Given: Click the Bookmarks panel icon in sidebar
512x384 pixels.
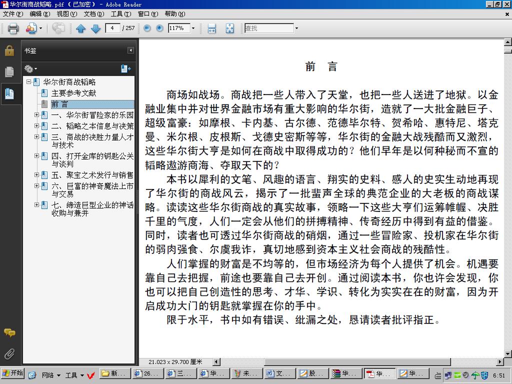Looking at the screenshot, I should pyautogui.click(x=9, y=93).
